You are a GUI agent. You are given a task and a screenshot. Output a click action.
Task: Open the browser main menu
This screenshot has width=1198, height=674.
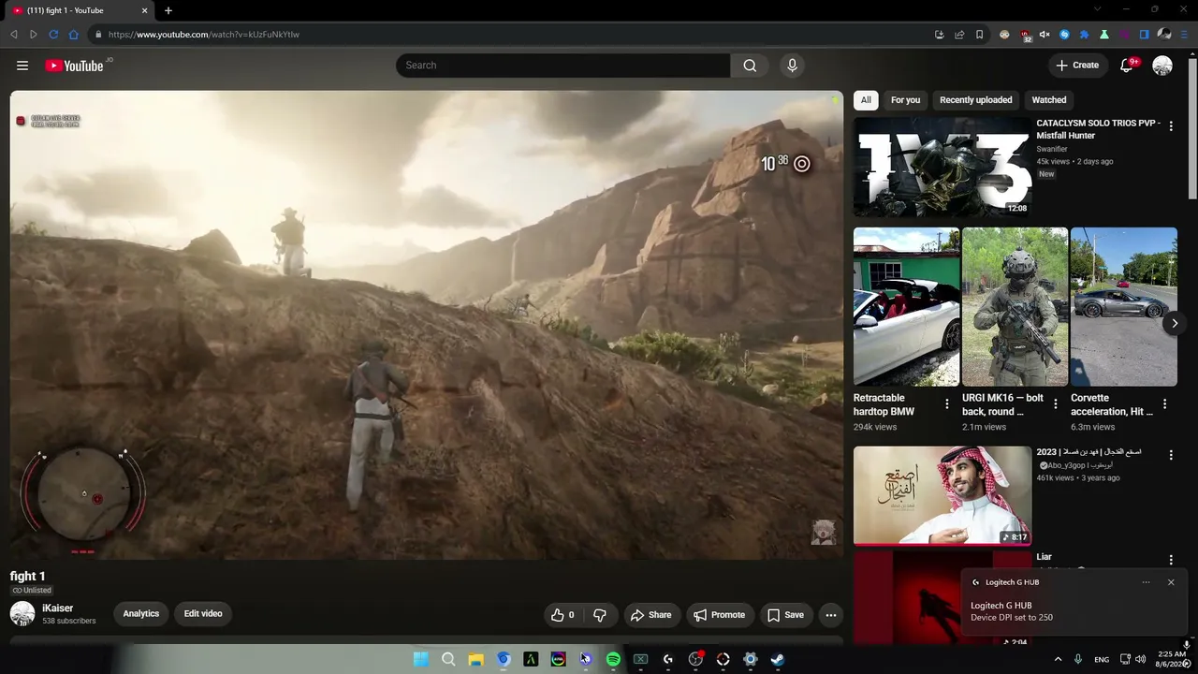(x=1184, y=35)
